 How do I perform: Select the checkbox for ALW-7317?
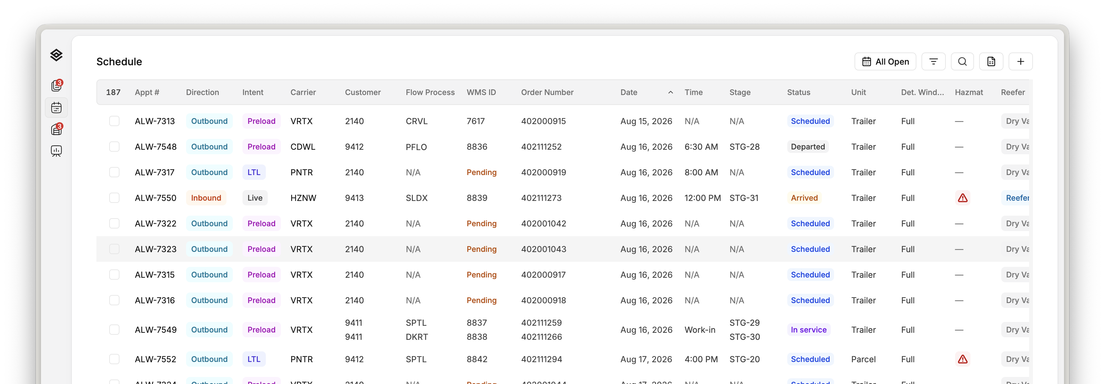114,172
